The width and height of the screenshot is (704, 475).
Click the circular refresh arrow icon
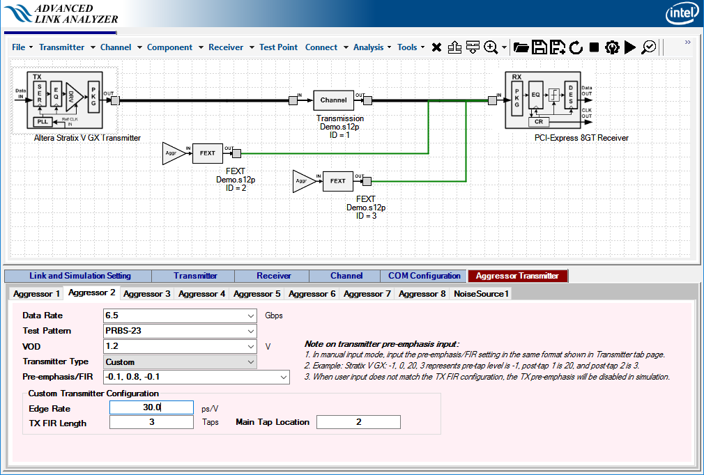click(576, 47)
